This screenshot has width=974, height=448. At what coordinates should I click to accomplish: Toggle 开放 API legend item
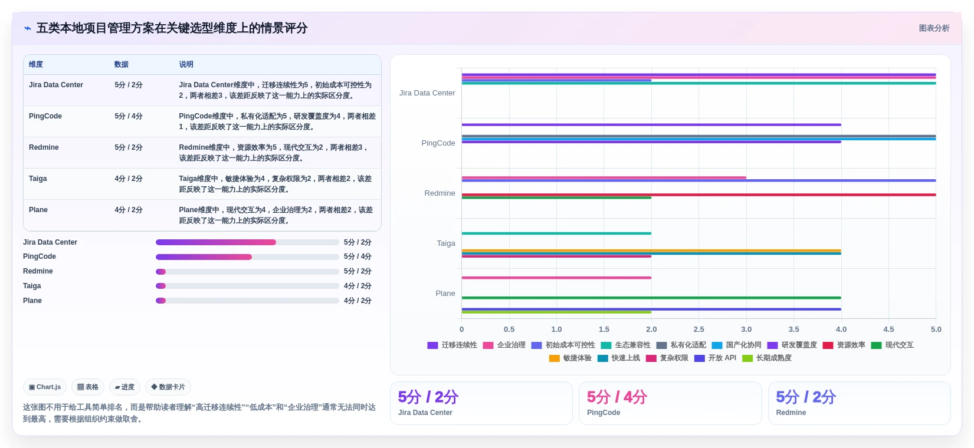pos(715,358)
